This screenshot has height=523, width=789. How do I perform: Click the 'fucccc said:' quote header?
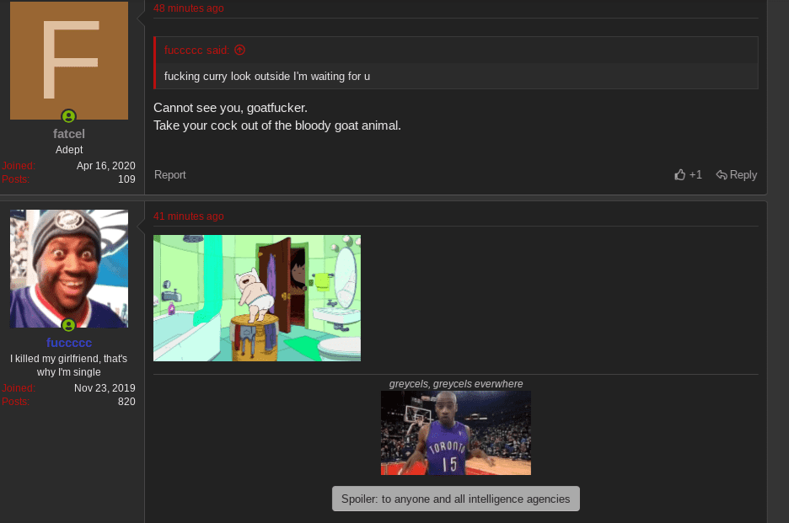click(x=196, y=50)
